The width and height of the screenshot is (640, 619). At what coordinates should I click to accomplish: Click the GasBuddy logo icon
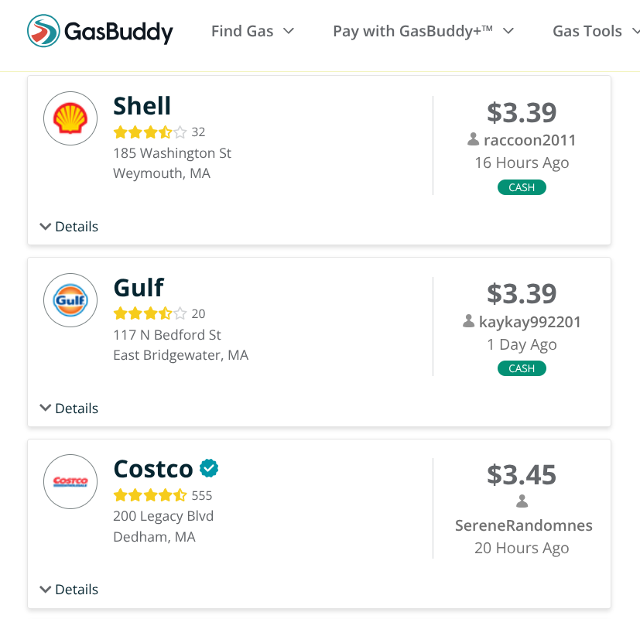(43, 31)
